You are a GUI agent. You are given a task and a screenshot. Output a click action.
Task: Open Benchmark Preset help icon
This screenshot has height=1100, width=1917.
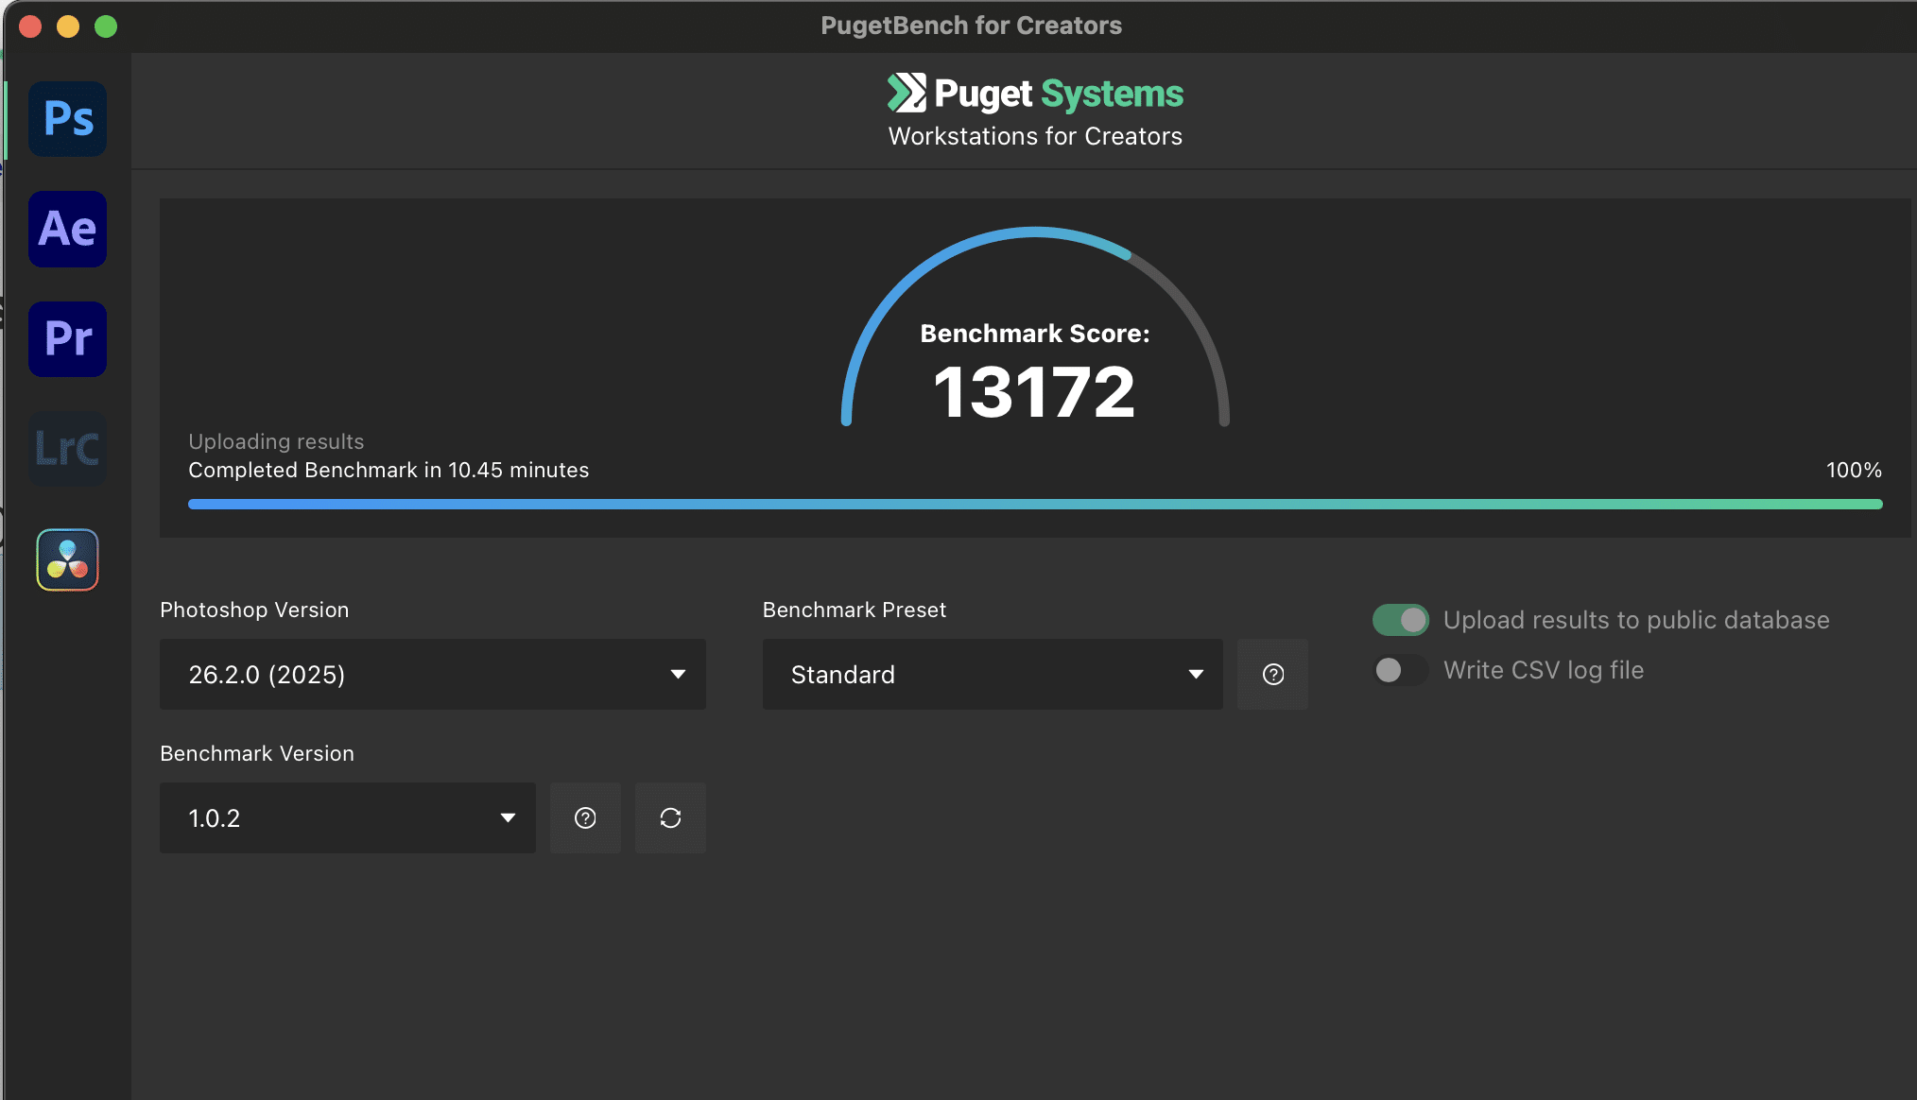[x=1273, y=674]
